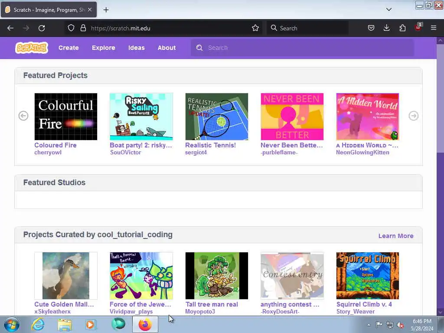The width and height of the screenshot is (444, 333).
Task: Open the Never Been Better project title
Action: 292,145
